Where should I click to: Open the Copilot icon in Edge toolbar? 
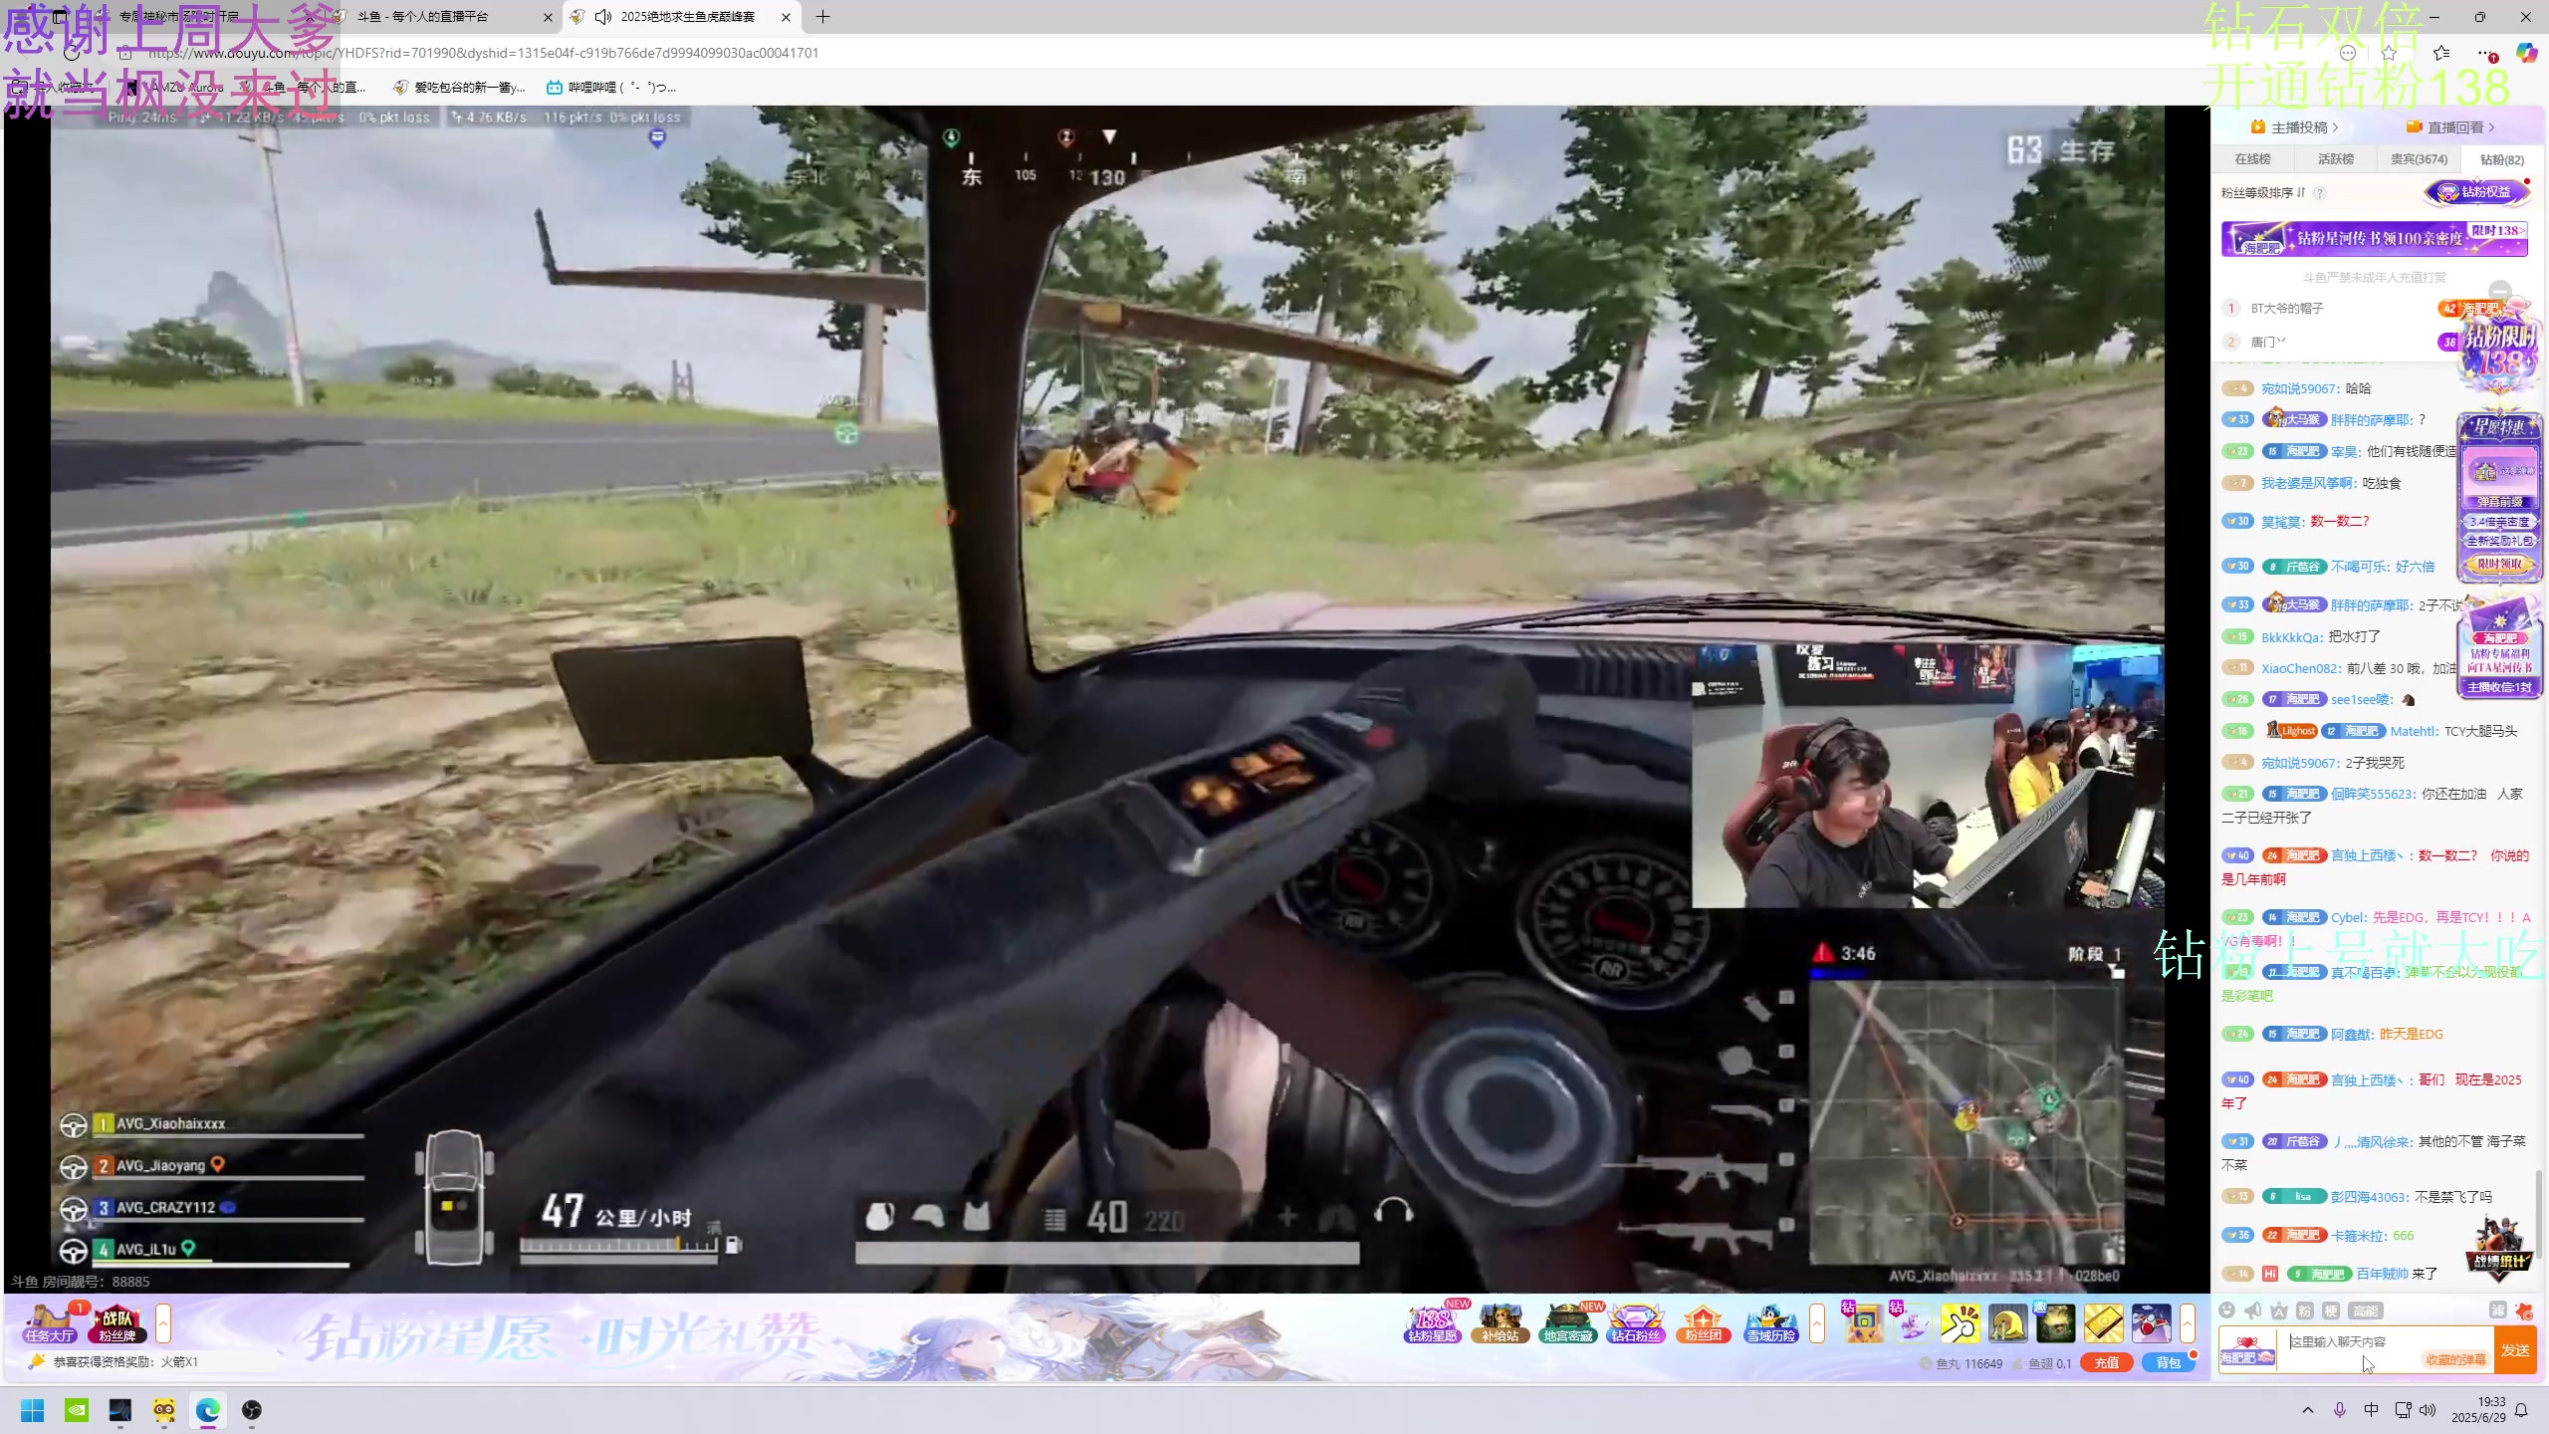pyautogui.click(x=2526, y=53)
